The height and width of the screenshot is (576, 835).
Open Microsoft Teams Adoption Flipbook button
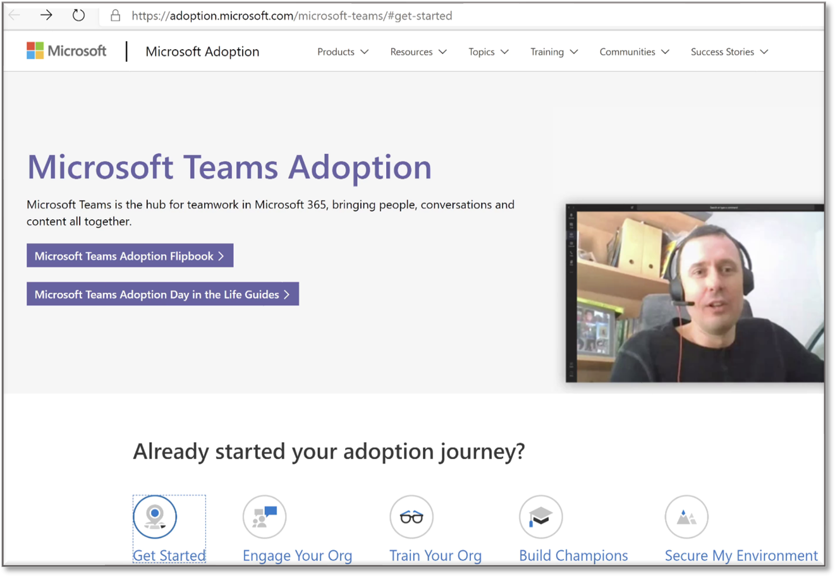click(130, 256)
